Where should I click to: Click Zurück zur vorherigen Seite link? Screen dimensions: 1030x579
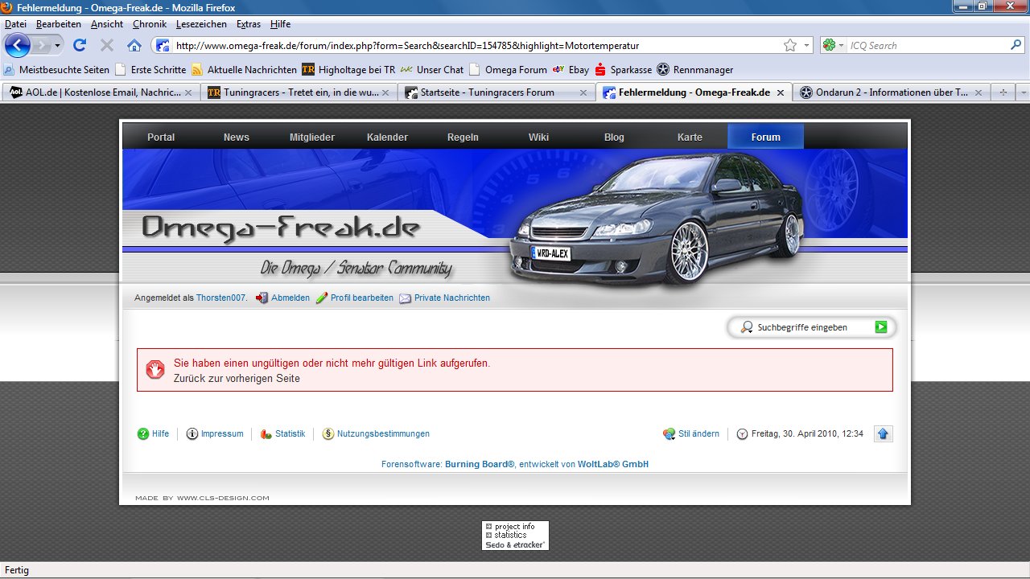[x=237, y=378]
